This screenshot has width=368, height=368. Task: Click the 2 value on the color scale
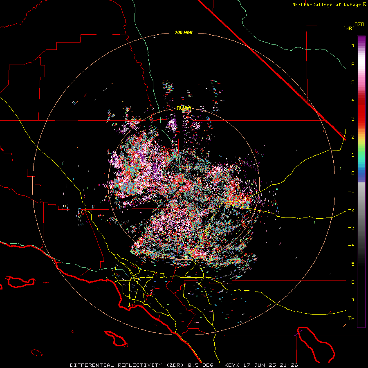pos(353,137)
